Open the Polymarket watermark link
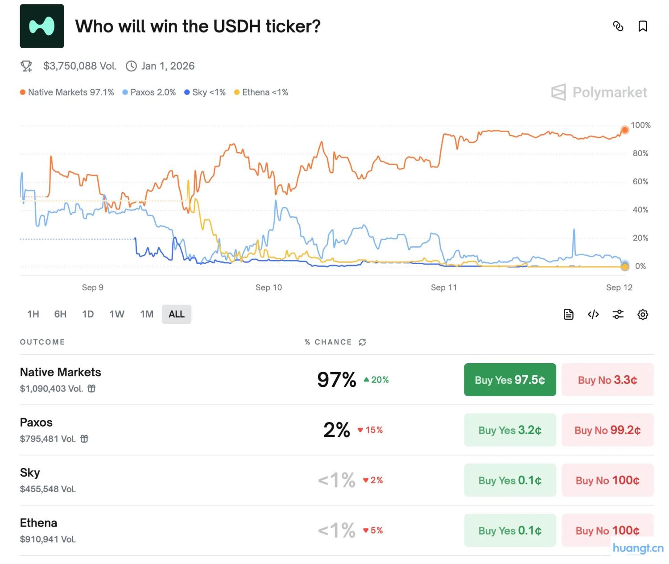The height and width of the screenshot is (564, 669). coord(599,92)
